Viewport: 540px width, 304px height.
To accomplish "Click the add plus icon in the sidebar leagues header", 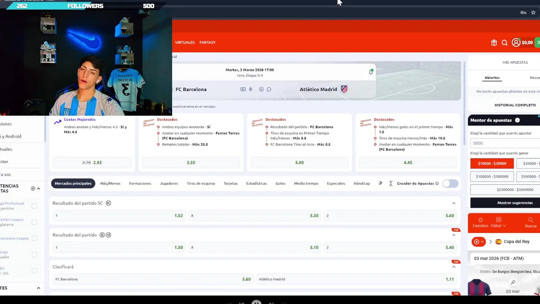I will pos(33,188).
